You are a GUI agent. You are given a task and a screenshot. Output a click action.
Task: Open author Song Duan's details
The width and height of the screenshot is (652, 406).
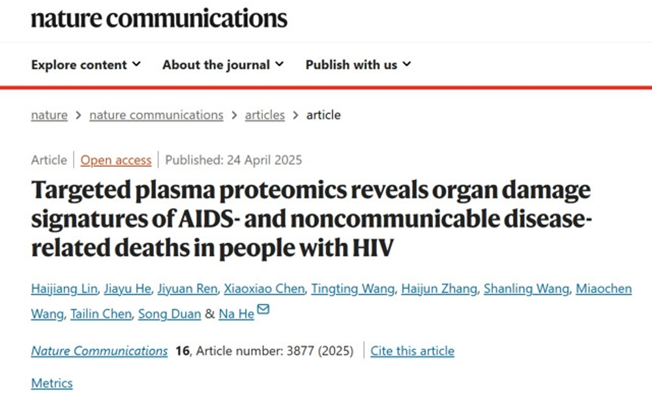170,313
